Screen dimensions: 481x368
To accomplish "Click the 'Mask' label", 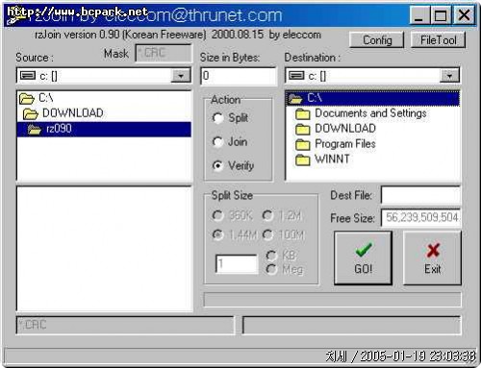I will tap(116, 54).
